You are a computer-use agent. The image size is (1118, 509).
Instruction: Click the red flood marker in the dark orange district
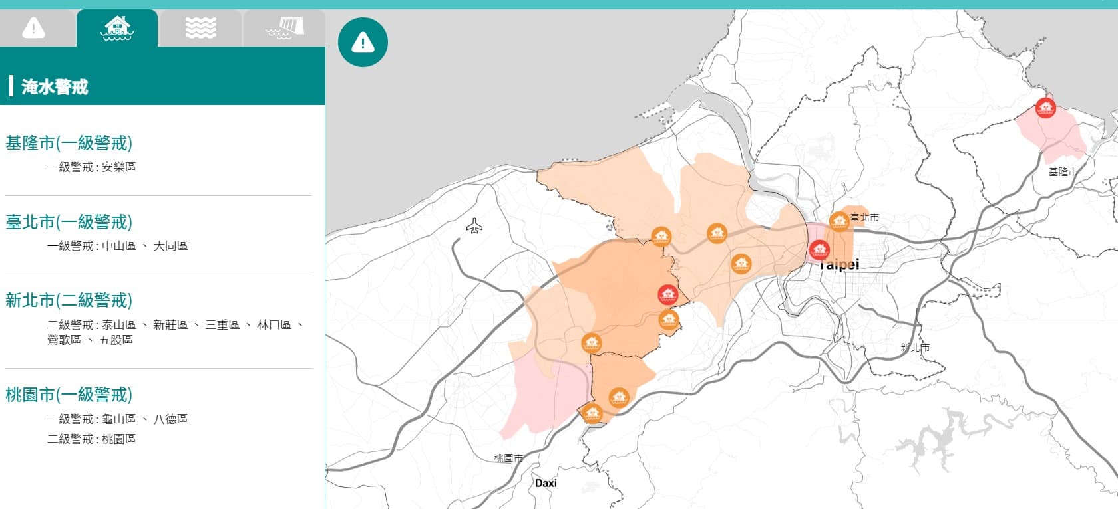coord(668,294)
